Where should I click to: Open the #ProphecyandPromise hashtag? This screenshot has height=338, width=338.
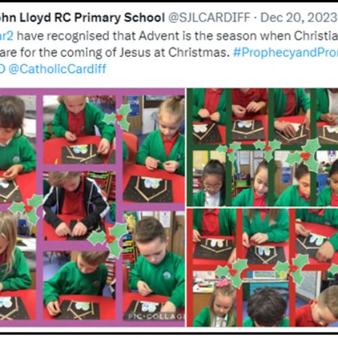(x=286, y=53)
